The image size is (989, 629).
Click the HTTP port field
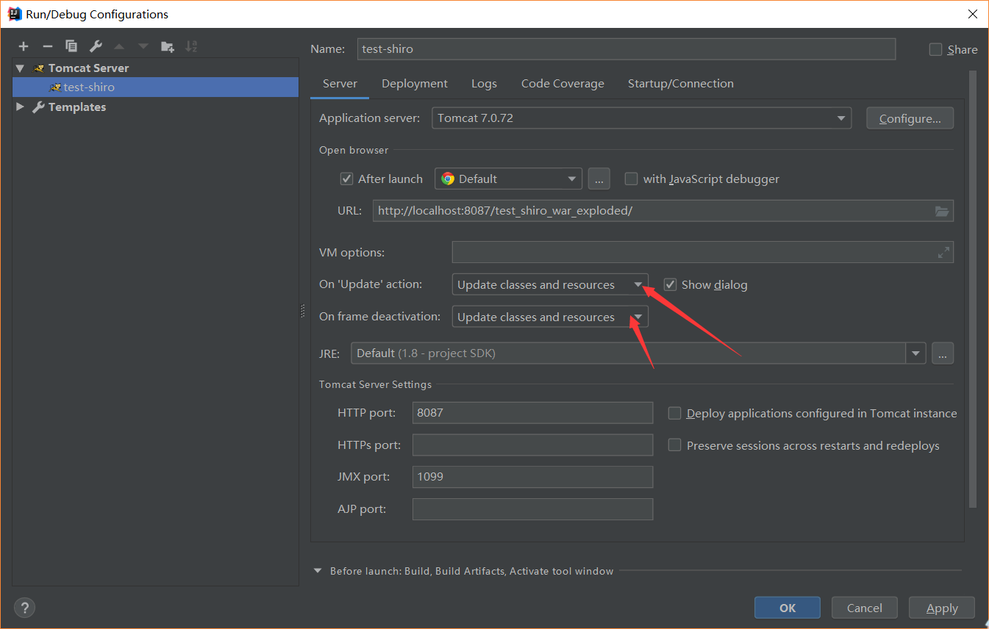click(x=532, y=413)
